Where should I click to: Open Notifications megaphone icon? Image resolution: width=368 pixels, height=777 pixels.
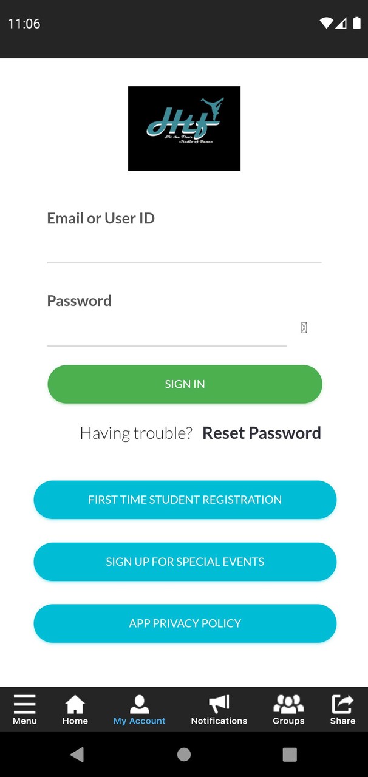coord(219,704)
